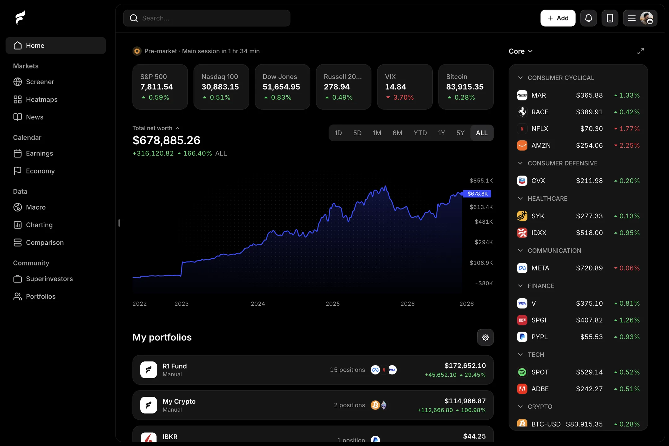Open the Bitcoin index card

pos(466,87)
